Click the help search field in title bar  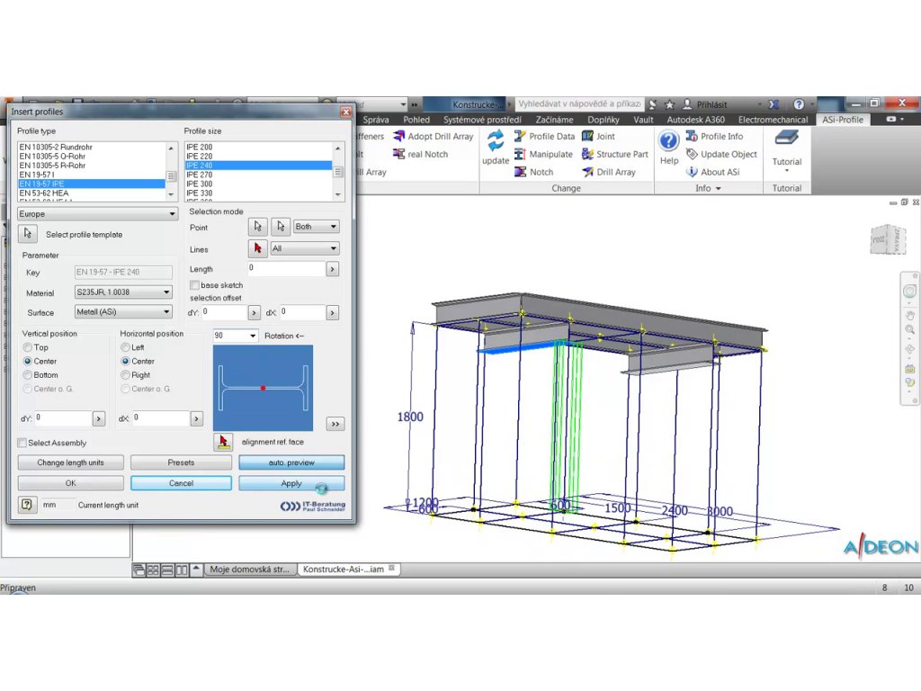[x=579, y=104]
